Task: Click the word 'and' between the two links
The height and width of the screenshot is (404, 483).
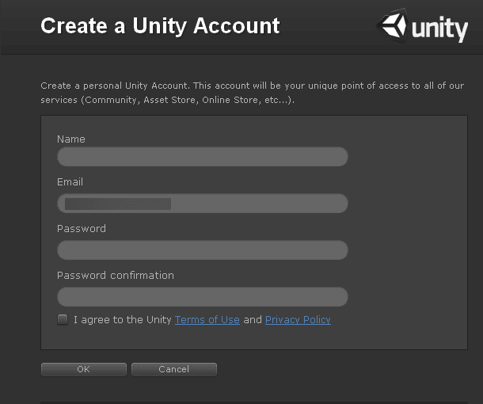Action: tap(252, 320)
